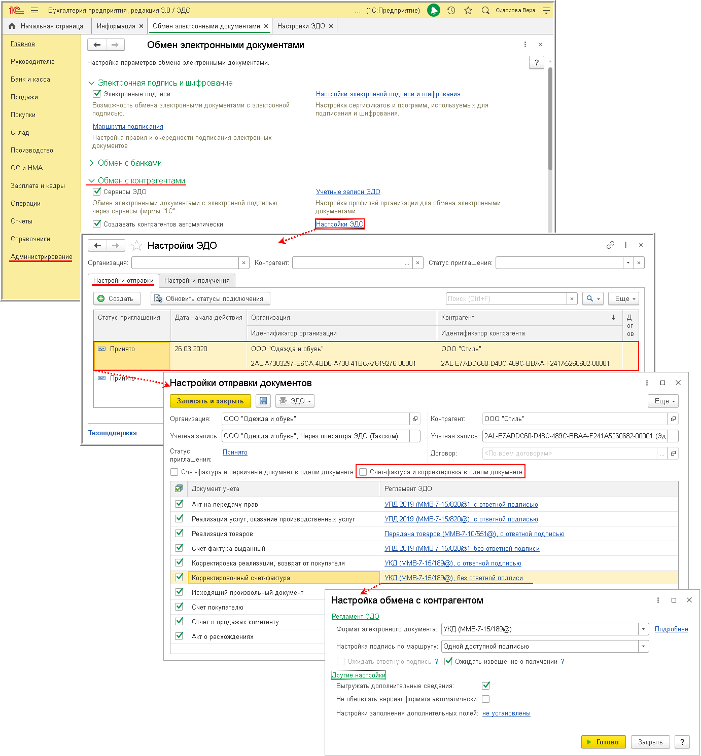The width and height of the screenshot is (701, 756).
Task: Enable Счет-фактура и корректировка в одном документе
Action: tap(363, 472)
